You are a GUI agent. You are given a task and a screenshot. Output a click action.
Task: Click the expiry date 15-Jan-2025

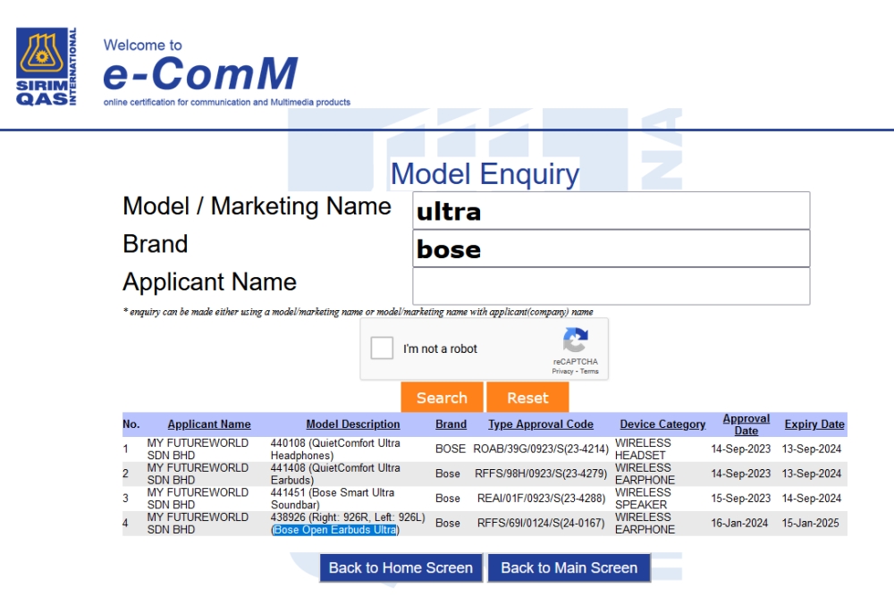[x=810, y=523]
